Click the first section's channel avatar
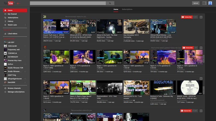Screen dimensions: 216x121 tap(45, 17)
